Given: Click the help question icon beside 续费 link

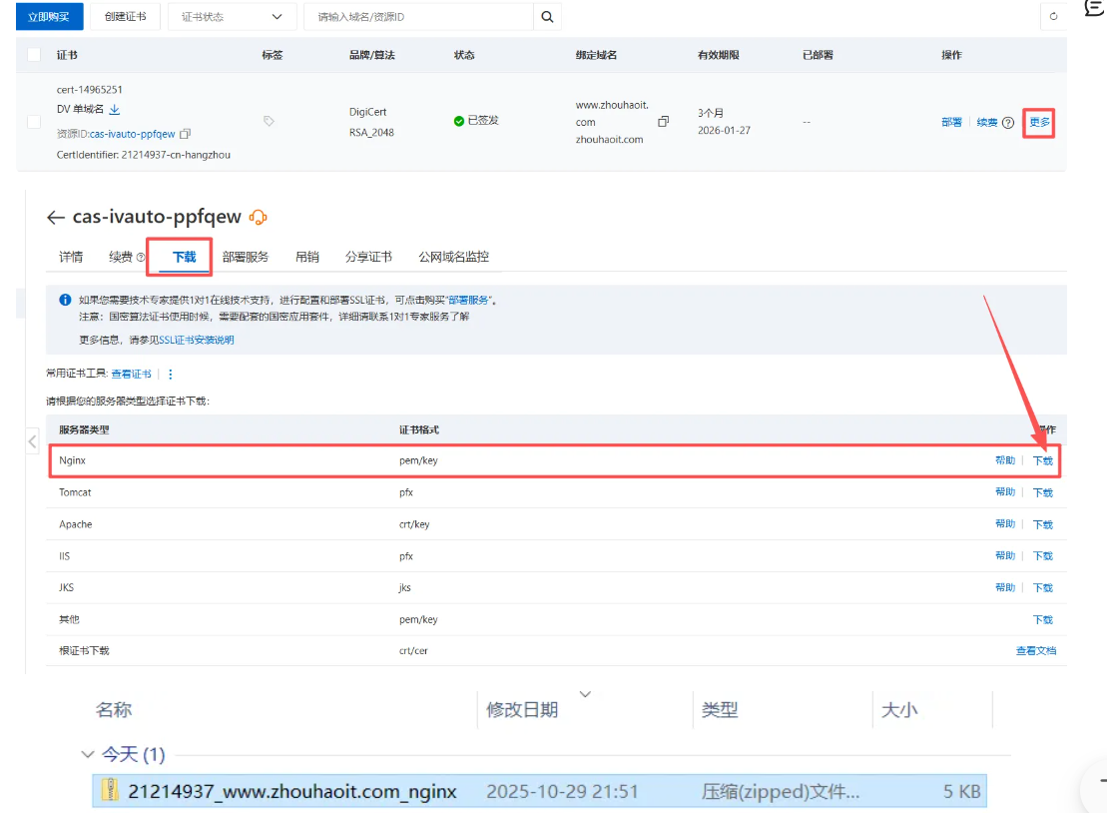Looking at the screenshot, I should tap(1008, 123).
